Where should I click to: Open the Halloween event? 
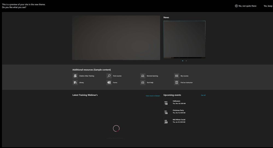pos(176,101)
